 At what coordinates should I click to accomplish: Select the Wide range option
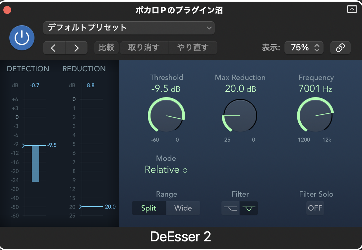[x=183, y=208]
